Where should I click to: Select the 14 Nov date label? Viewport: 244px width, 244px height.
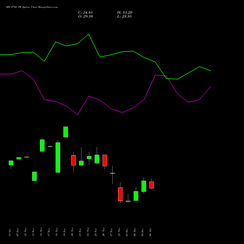click(41, 232)
